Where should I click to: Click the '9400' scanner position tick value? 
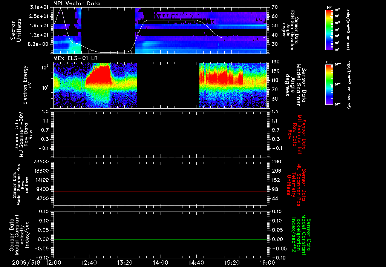point(43,189)
